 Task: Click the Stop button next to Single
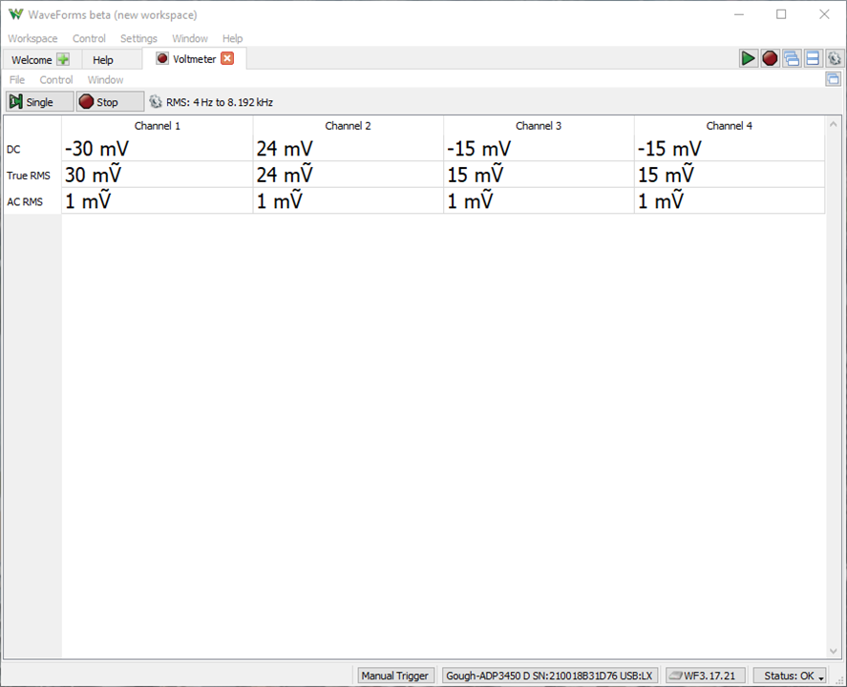(x=110, y=101)
